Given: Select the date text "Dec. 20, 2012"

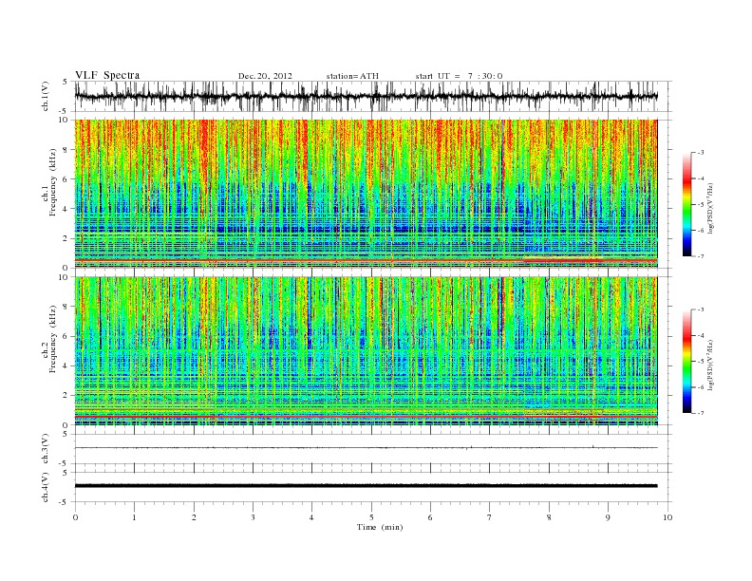Looking at the screenshot, I should coord(265,76).
